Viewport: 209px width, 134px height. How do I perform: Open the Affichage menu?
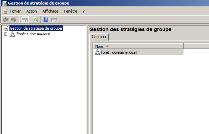pyautogui.click(x=50, y=11)
